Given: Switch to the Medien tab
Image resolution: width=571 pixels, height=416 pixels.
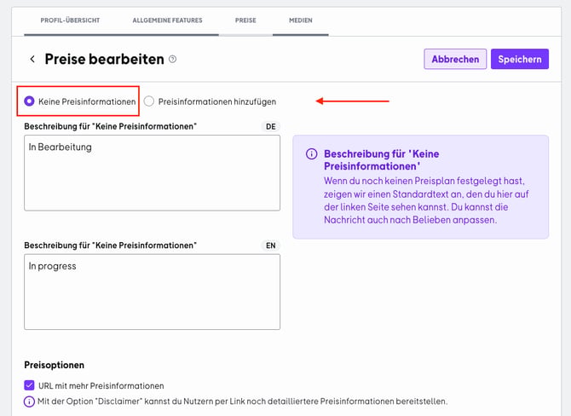Looking at the screenshot, I should pos(301,20).
